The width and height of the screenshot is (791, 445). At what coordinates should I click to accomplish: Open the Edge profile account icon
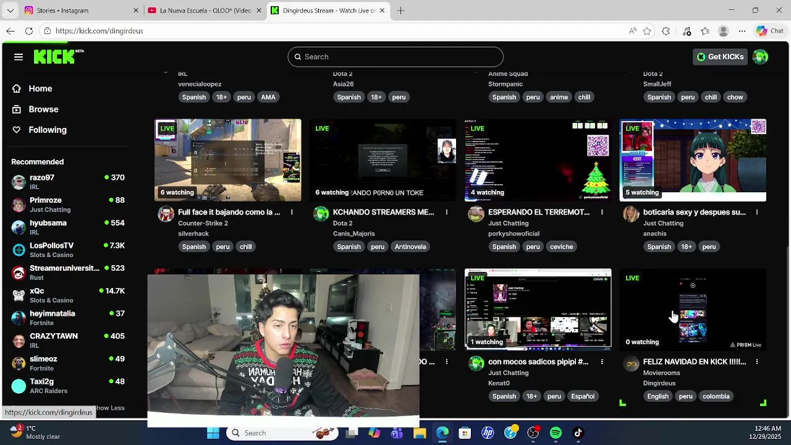724,31
